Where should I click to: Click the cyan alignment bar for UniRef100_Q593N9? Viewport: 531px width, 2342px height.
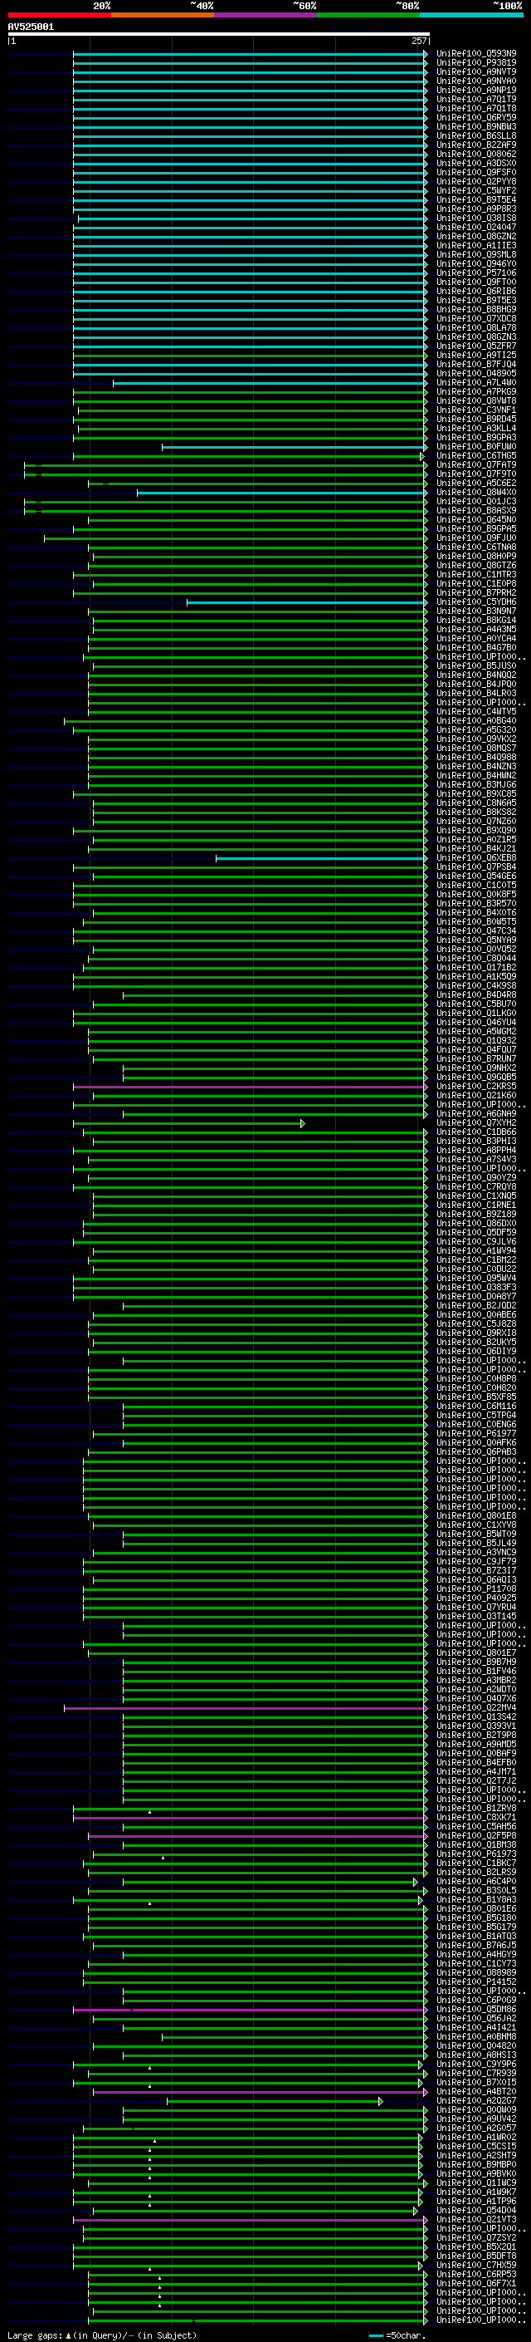(250, 54)
